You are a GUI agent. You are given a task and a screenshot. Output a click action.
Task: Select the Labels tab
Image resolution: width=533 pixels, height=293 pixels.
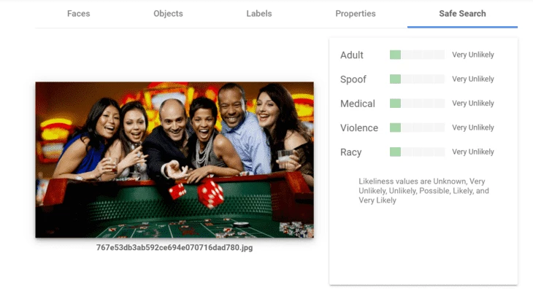[259, 14]
